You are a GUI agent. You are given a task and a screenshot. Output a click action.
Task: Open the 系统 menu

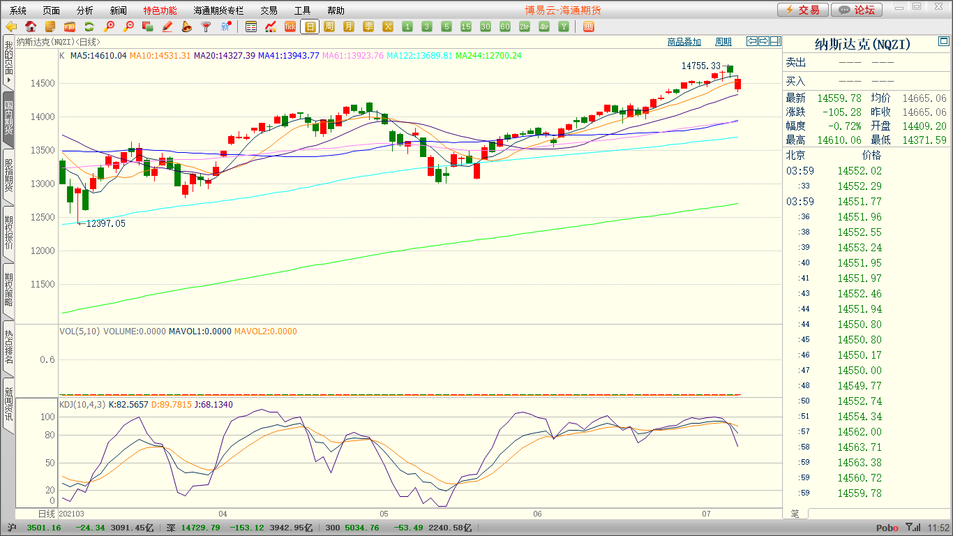18,10
